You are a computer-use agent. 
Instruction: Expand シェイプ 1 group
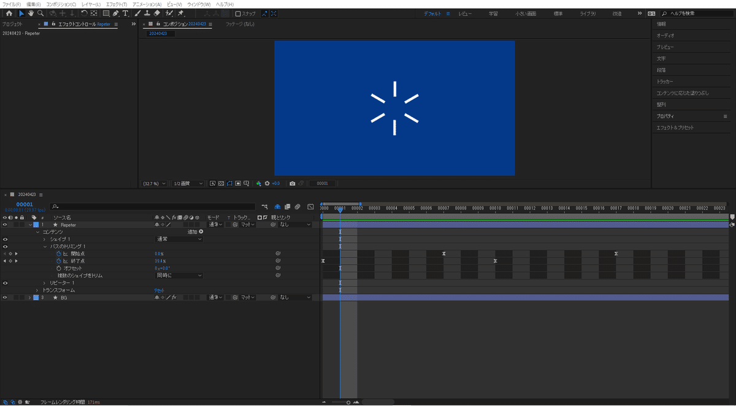tap(44, 239)
